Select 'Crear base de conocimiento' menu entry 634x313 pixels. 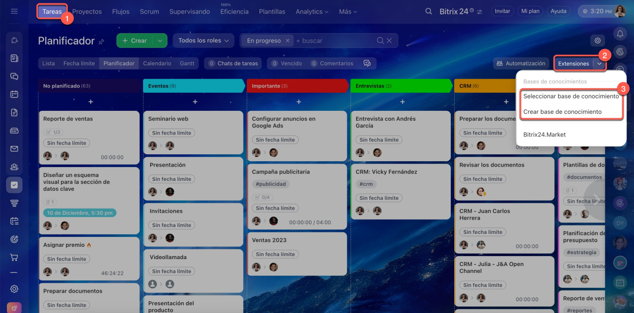click(x=562, y=112)
